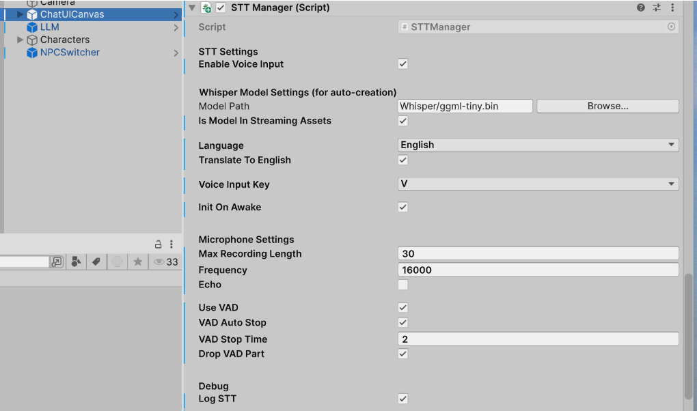Open the STT Manager three-dot options menu
This screenshot has height=411, width=697.
672,8
